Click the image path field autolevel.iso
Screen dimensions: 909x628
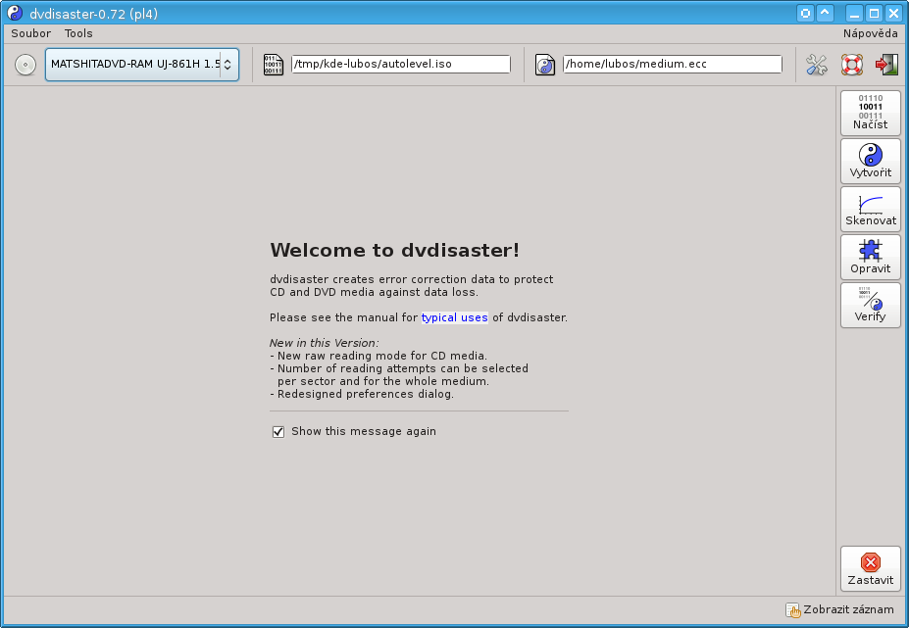click(x=401, y=64)
